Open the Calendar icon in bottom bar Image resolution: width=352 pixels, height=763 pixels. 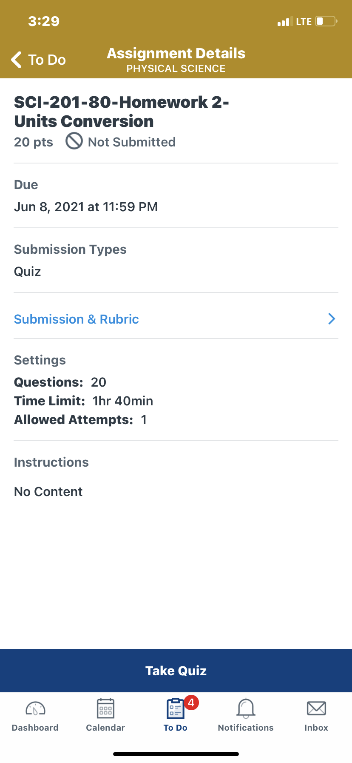pyautogui.click(x=105, y=708)
